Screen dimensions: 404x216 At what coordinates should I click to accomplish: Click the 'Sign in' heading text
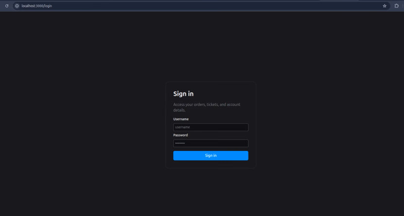point(183,94)
